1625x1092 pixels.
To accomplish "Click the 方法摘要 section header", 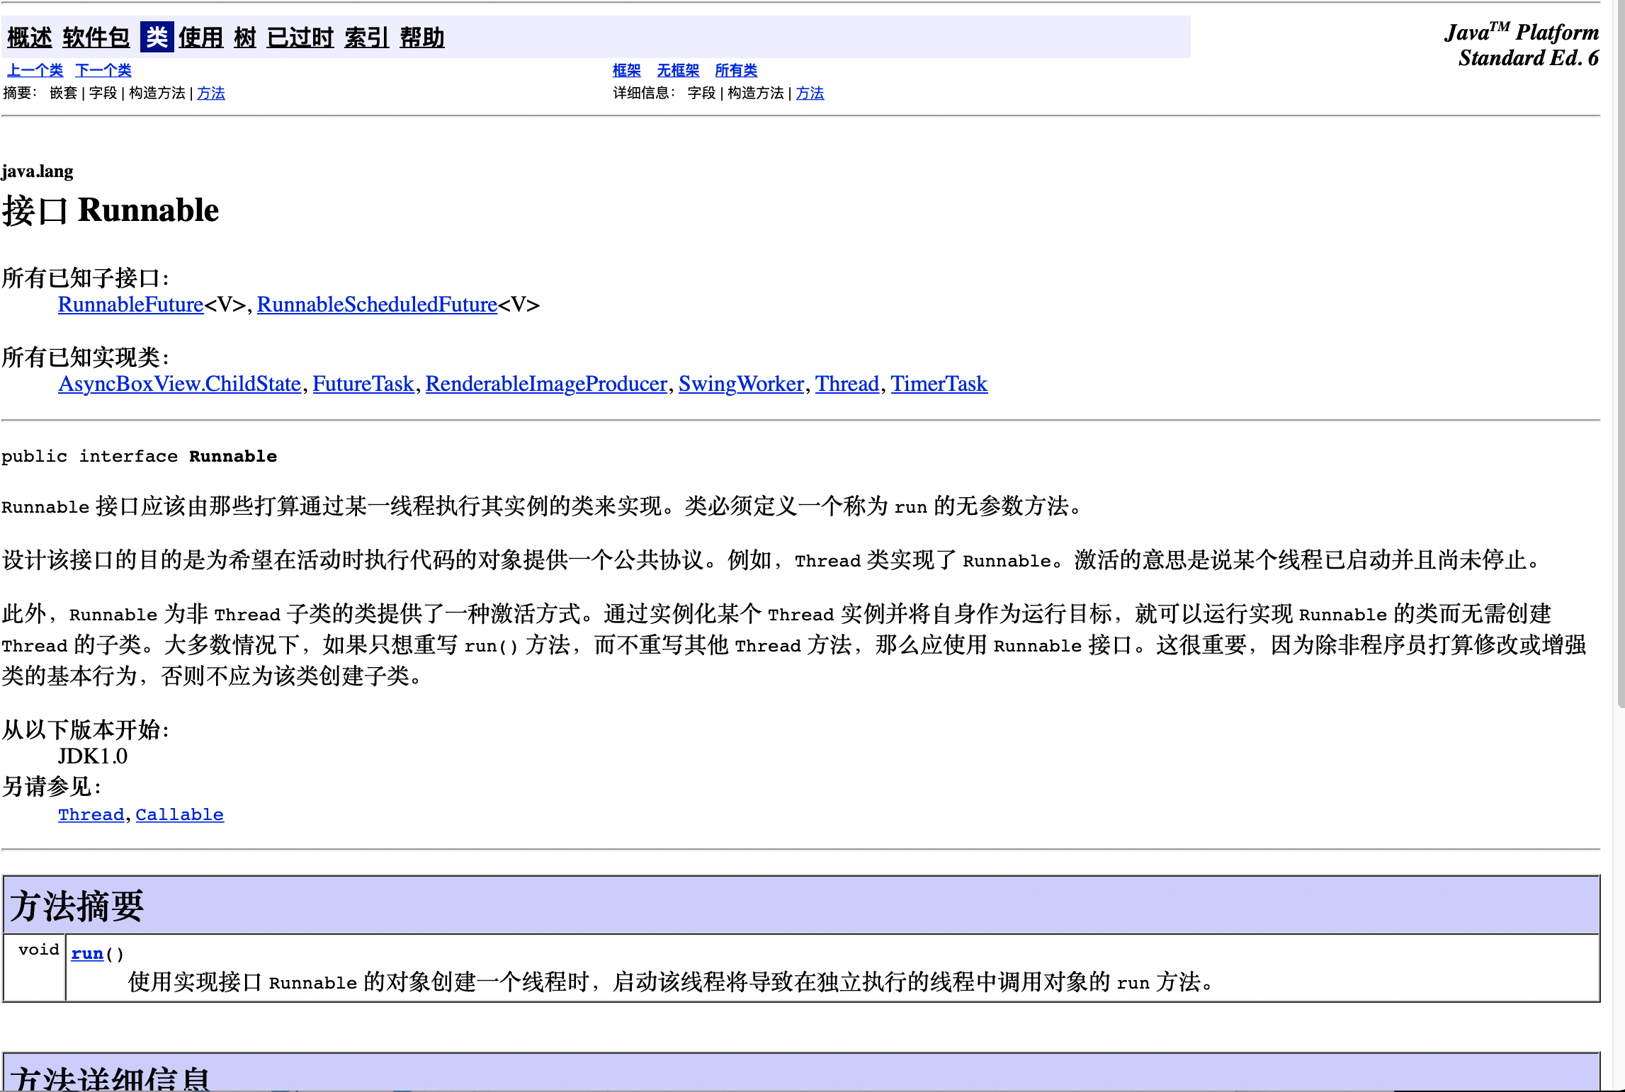I will pyautogui.click(x=801, y=905).
